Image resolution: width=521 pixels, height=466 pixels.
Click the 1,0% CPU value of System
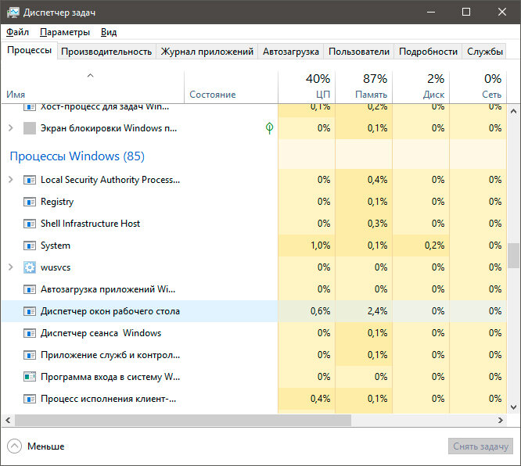coord(320,246)
